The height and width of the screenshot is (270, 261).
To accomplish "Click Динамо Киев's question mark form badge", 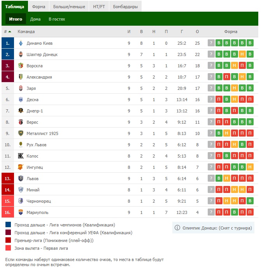I will click(x=211, y=43).
